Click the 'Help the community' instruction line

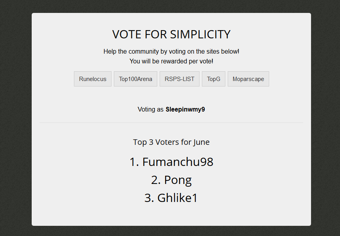(x=171, y=51)
